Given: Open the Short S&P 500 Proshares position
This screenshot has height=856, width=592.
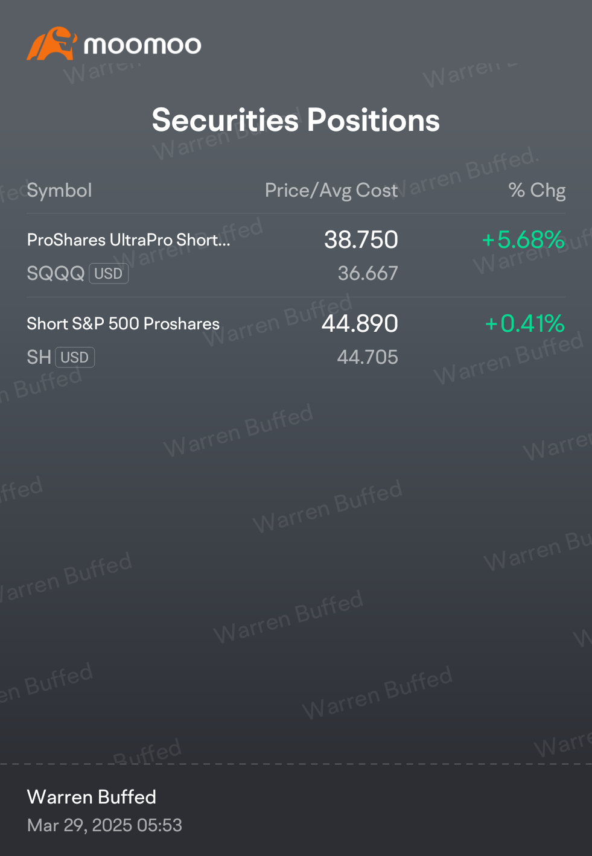Looking at the screenshot, I should (123, 324).
